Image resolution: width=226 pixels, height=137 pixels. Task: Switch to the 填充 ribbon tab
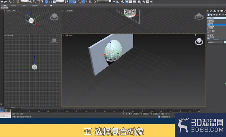pos(45,5)
